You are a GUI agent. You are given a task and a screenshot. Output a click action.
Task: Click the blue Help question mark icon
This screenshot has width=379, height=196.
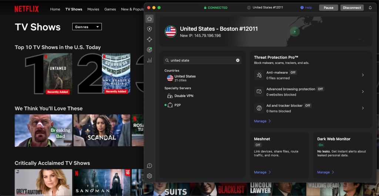coord(302,7)
